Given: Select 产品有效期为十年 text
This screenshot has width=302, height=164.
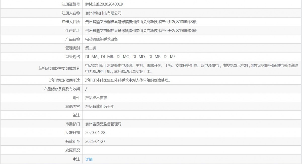Looking at the screenshot, I should [100, 106].
